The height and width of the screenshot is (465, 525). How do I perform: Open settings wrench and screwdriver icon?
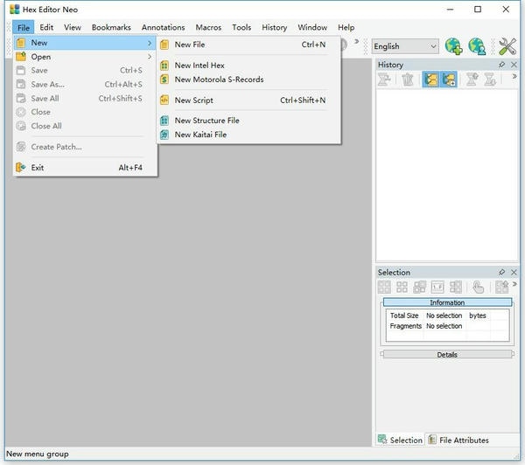point(507,46)
